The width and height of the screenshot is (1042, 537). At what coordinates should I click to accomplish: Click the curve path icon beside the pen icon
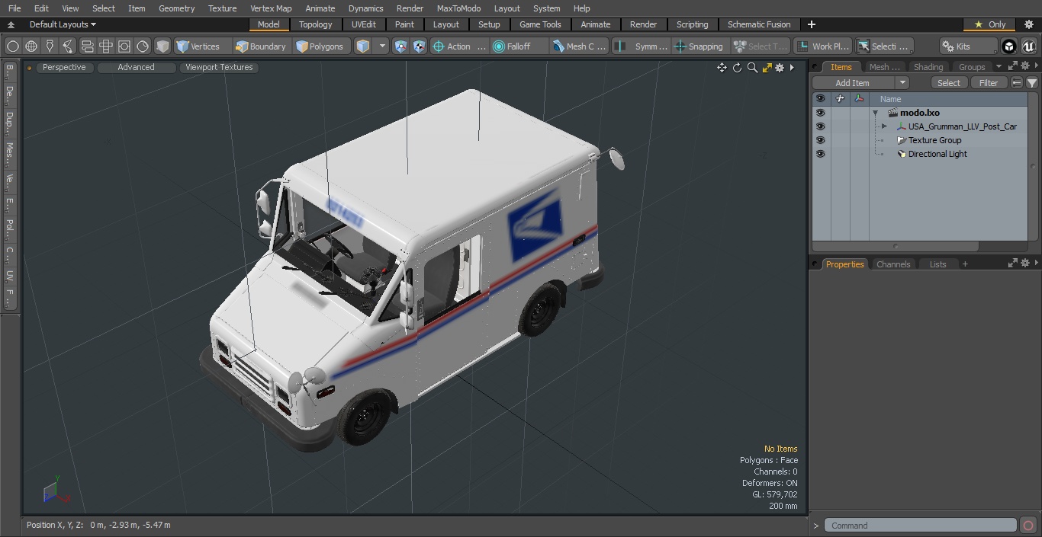pos(68,46)
